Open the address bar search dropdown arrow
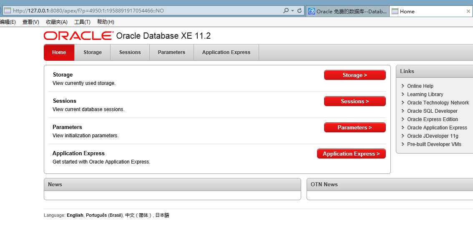The width and height of the screenshot is (473, 228). click(x=293, y=11)
